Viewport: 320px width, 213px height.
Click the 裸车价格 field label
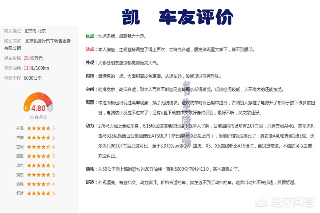coord(12,58)
